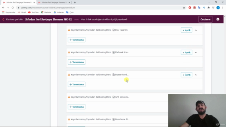The image size is (226, 127).
Task: Open the Haberler bookmark
Action: [x=59, y=12]
